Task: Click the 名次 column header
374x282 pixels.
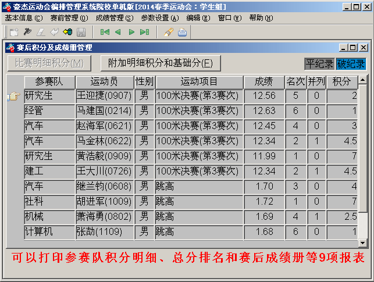Action: [x=295, y=82]
